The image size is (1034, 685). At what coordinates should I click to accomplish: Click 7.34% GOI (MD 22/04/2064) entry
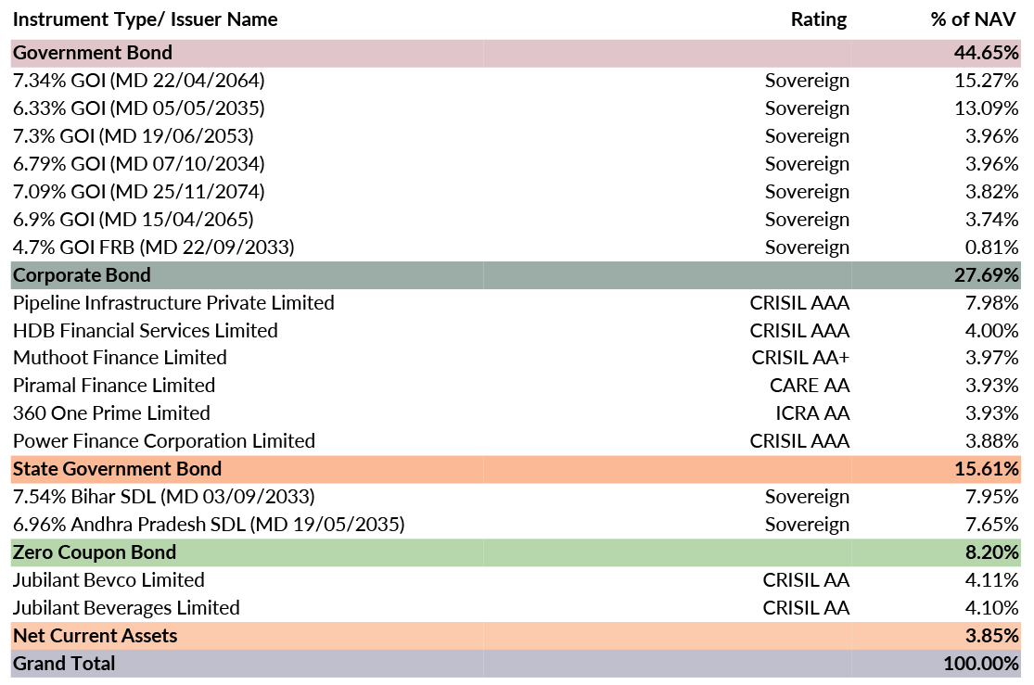coord(138,81)
